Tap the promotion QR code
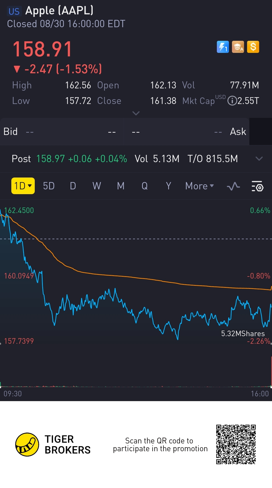The width and height of the screenshot is (272, 488). click(236, 444)
